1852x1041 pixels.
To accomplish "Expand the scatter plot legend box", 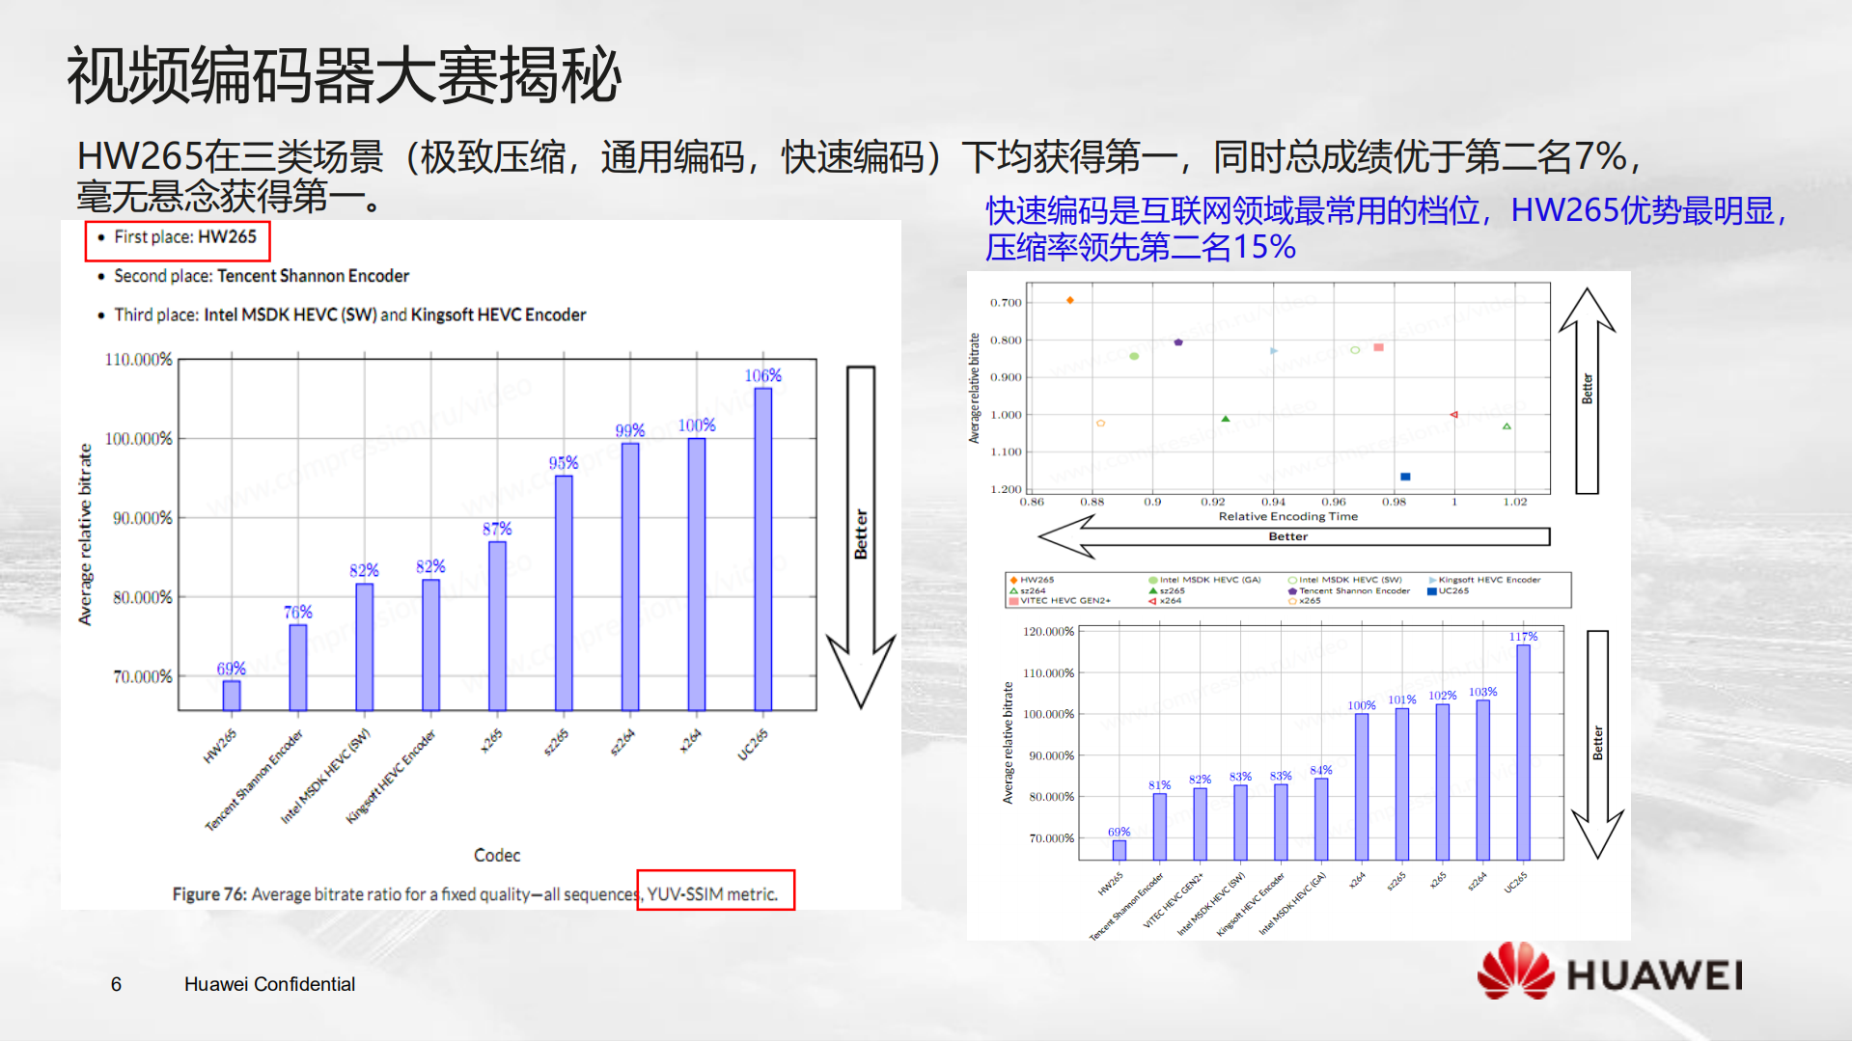I will (x=1288, y=589).
